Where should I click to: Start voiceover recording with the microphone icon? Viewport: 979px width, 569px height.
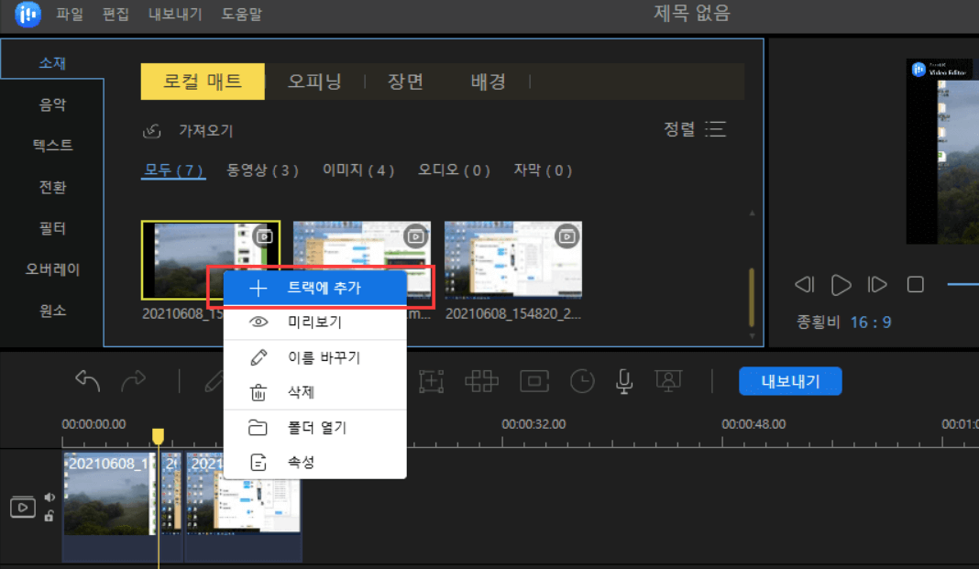(624, 380)
